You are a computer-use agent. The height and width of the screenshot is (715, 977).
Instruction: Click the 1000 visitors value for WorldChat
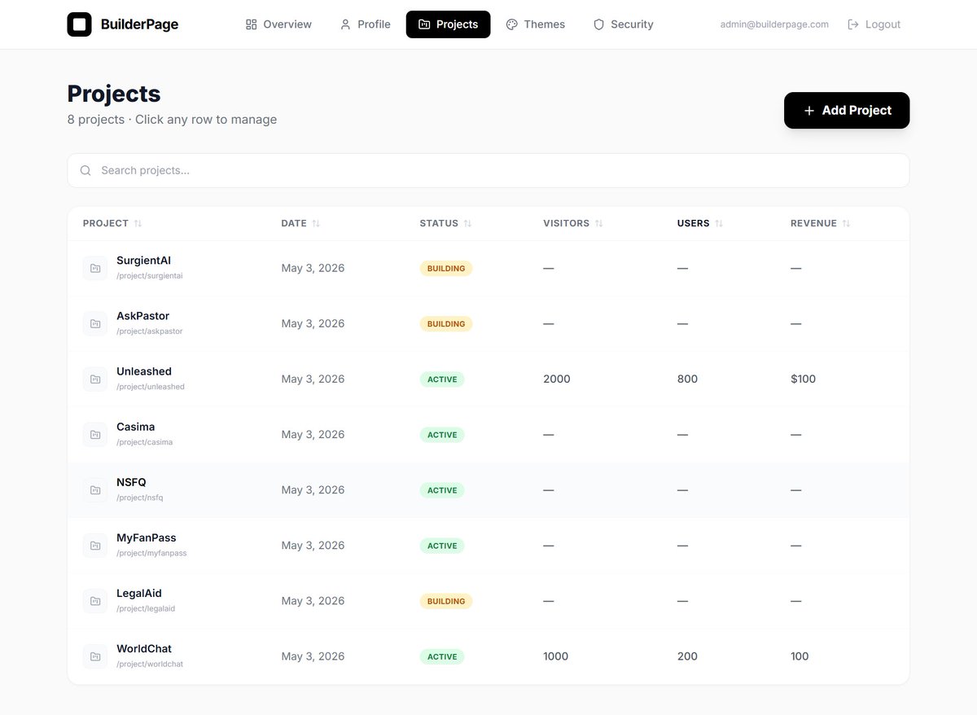pyautogui.click(x=556, y=656)
